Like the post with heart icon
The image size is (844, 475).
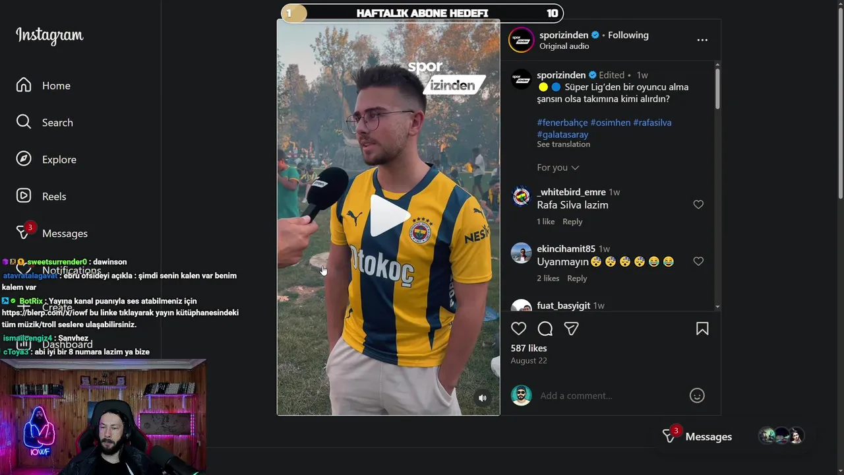(x=519, y=329)
